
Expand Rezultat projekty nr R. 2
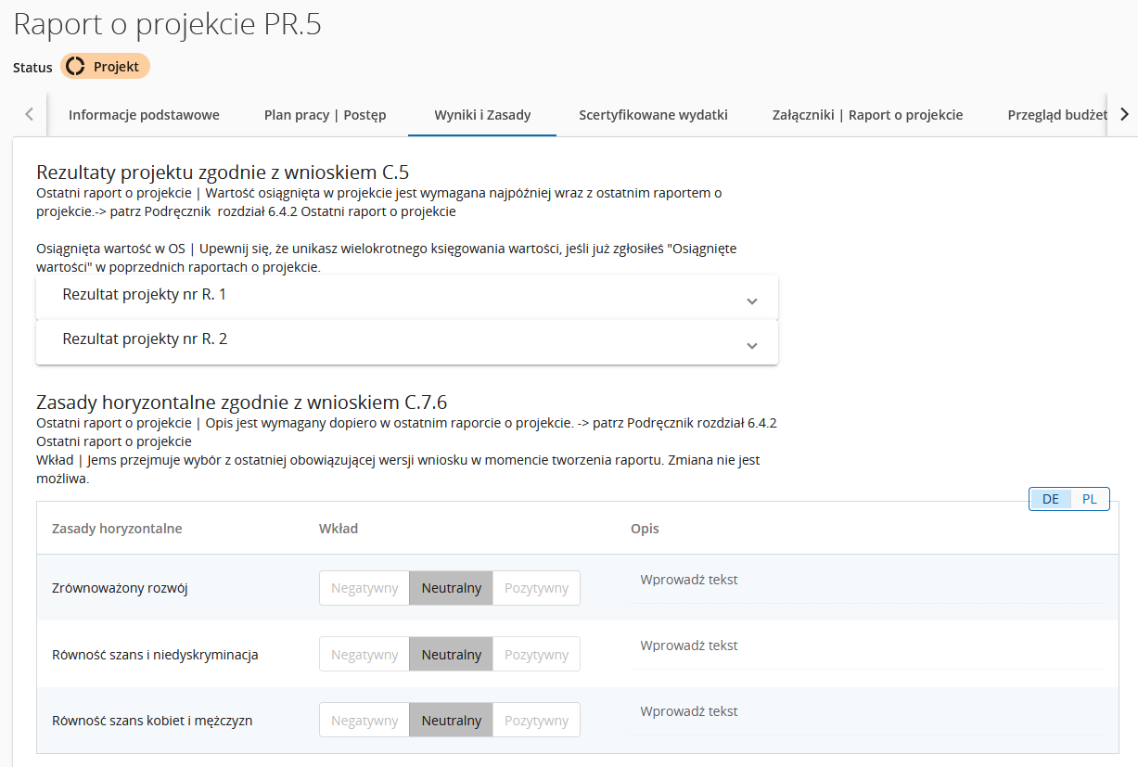(x=406, y=341)
